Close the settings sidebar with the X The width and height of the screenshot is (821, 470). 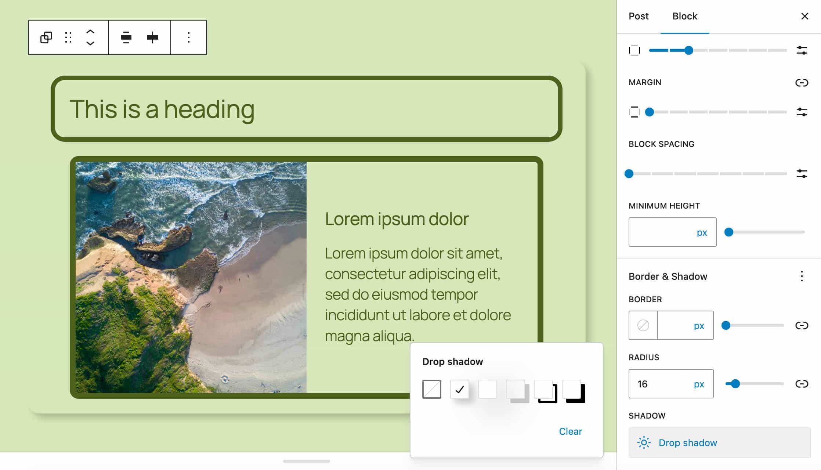point(804,16)
